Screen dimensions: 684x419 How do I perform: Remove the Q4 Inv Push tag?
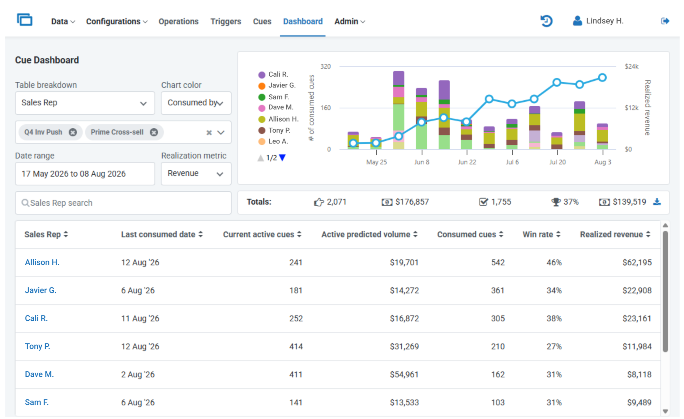point(73,132)
